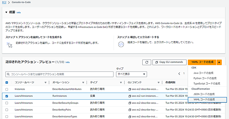Toggle the code generation dropdown arrow button
The image size is (229, 119).
pos(219,62)
